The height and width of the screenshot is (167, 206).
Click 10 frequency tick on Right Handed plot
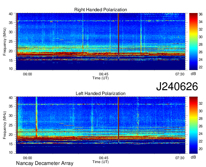pos(11,69)
